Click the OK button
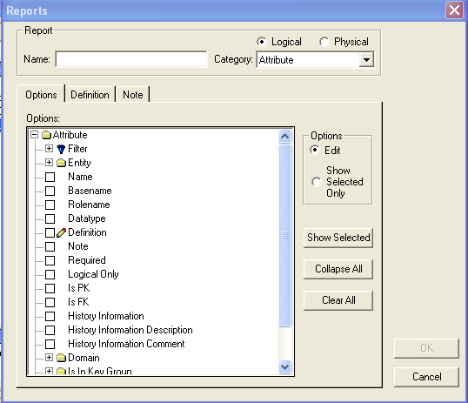 click(x=426, y=348)
